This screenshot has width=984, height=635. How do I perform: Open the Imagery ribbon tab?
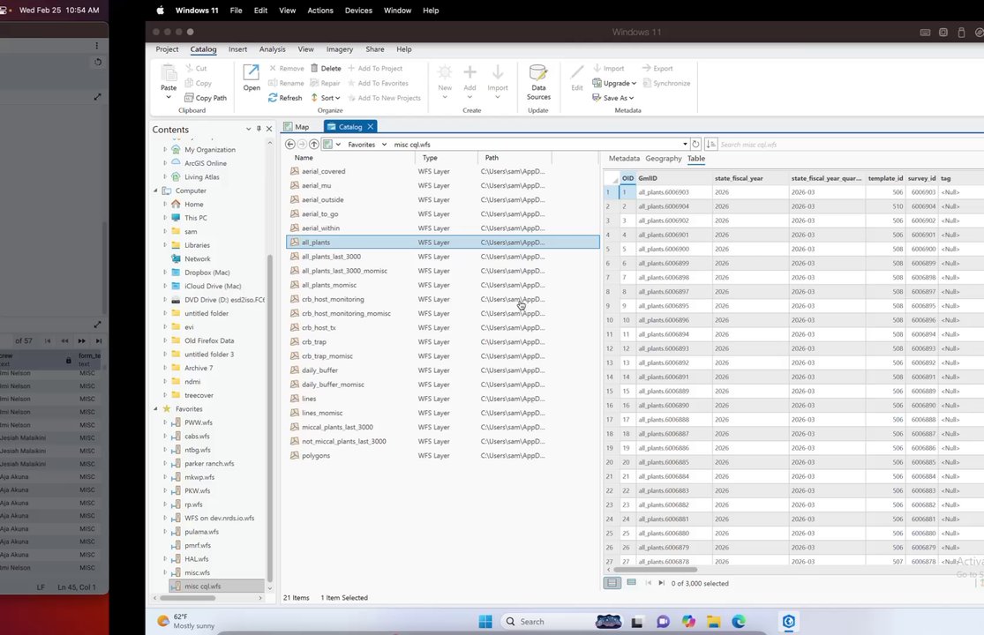340,49
